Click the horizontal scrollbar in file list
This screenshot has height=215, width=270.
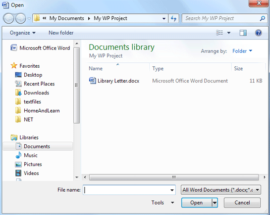pyautogui.click(x=174, y=177)
